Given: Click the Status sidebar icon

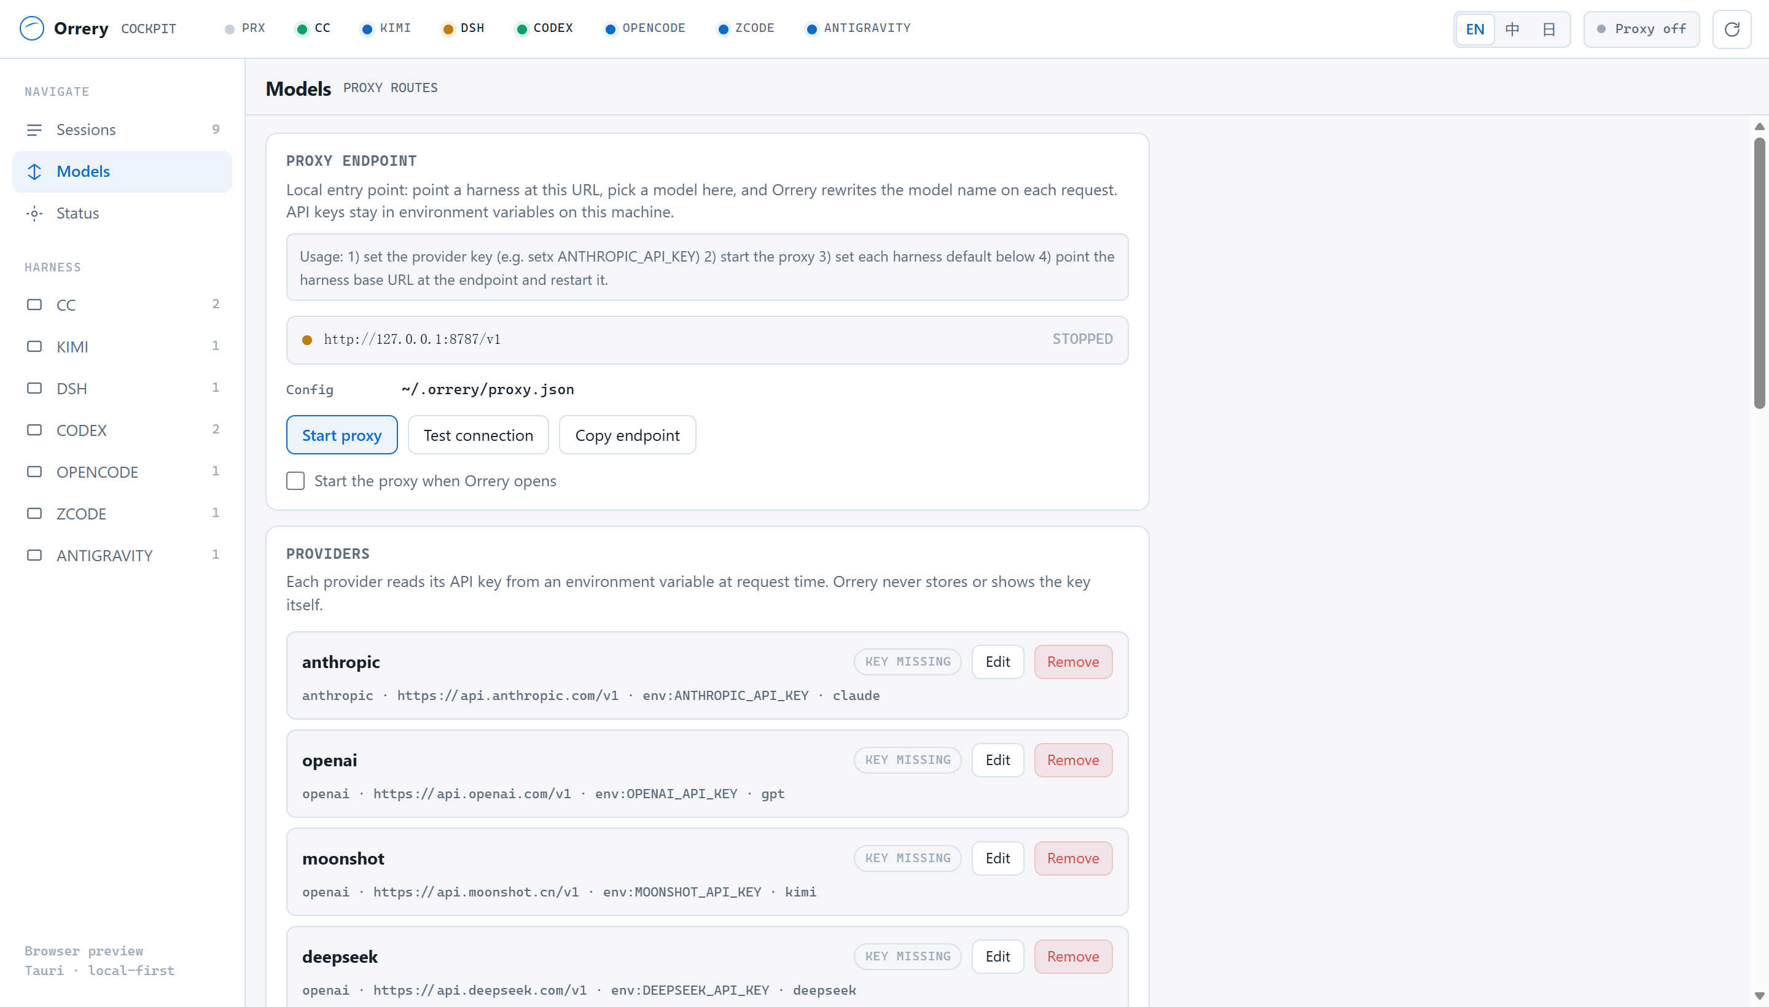Looking at the screenshot, I should click(x=34, y=213).
